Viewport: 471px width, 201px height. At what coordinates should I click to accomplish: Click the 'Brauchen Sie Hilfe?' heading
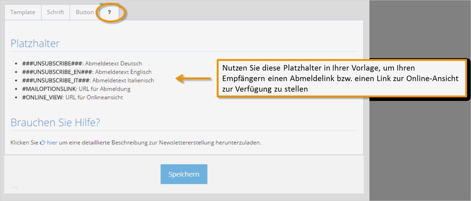55,122
